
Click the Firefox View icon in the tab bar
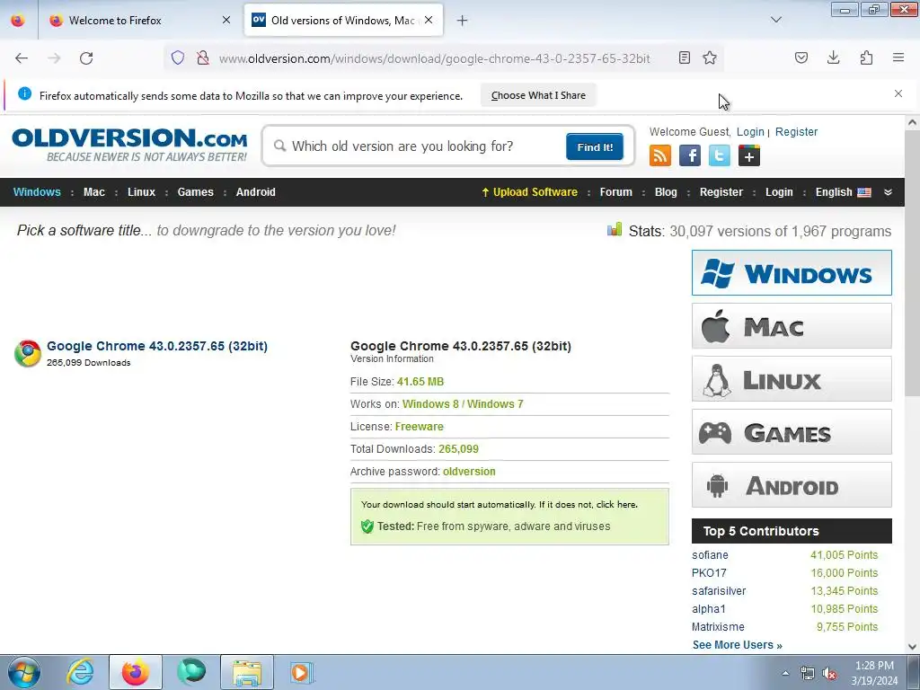[18, 21]
